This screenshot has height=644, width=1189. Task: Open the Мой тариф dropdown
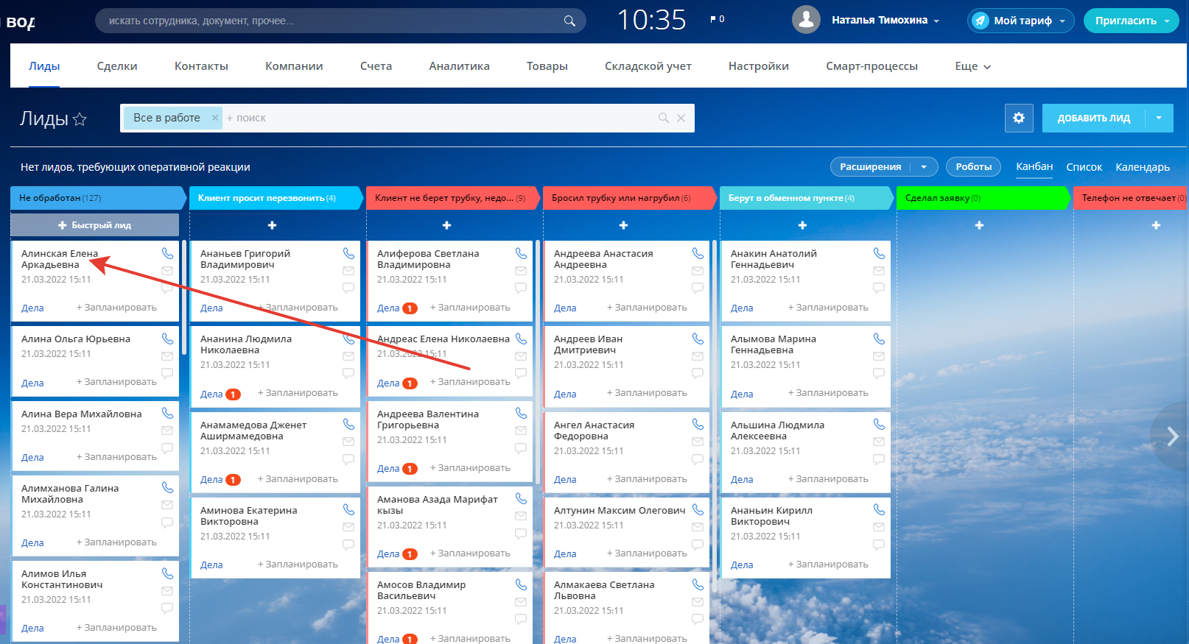tap(1062, 21)
